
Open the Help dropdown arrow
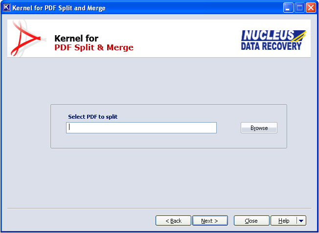click(302, 221)
